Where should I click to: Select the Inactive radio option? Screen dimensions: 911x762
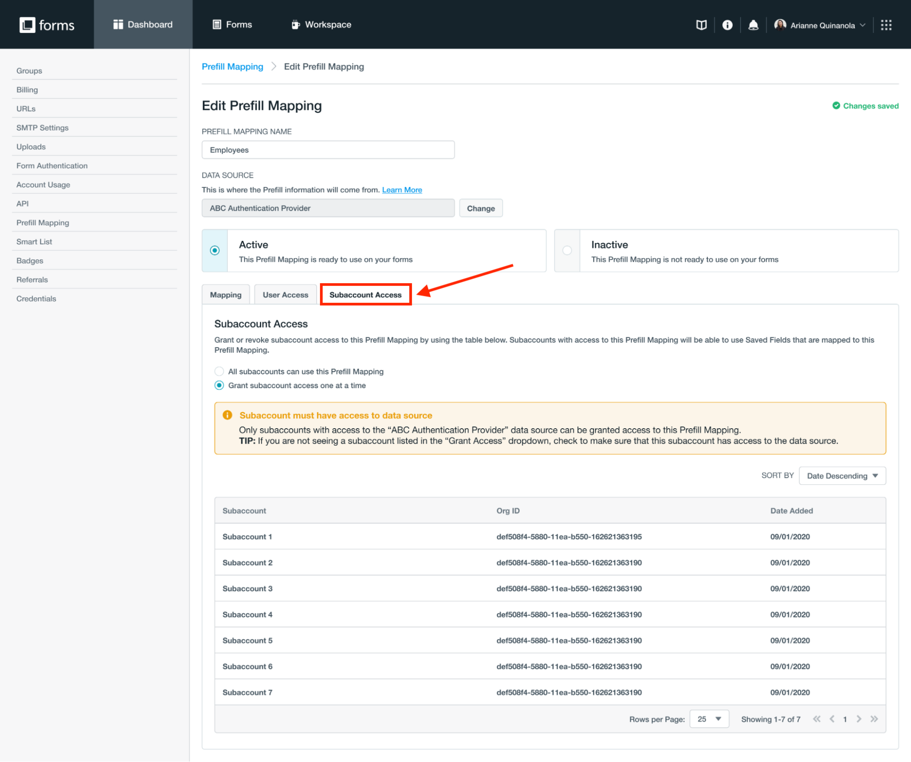tap(567, 250)
